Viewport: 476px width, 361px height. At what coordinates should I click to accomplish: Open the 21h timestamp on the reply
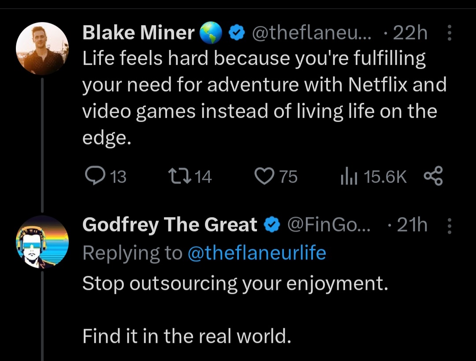[x=412, y=225]
